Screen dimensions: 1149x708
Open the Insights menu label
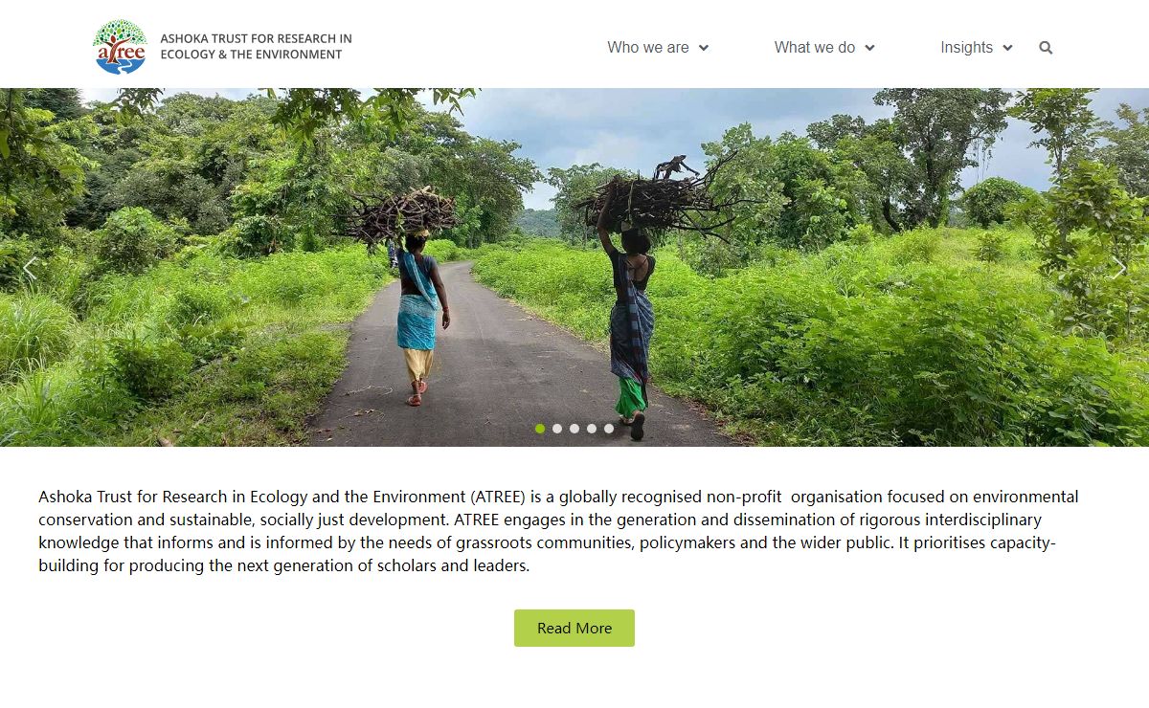pos(966,48)
